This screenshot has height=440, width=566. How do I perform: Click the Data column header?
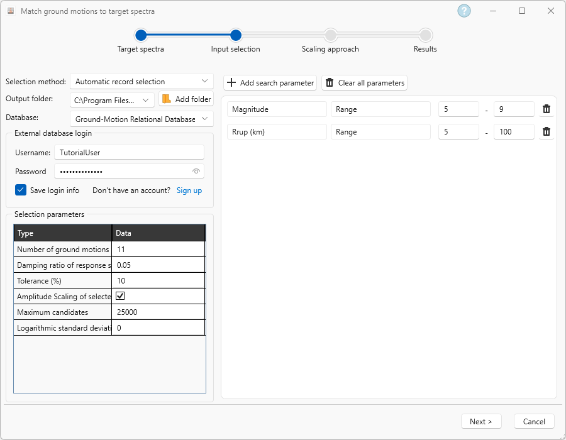pos(158,233)
